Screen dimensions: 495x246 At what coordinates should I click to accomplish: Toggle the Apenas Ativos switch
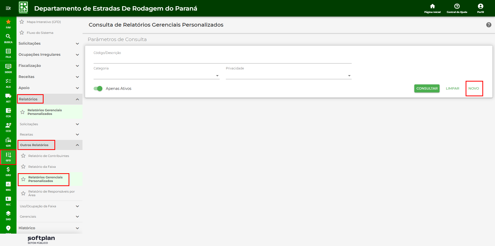point(98,89)
